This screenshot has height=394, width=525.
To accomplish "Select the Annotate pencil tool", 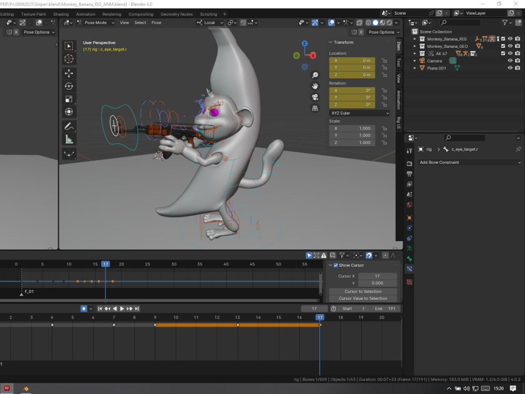I will tap(69, 126).
